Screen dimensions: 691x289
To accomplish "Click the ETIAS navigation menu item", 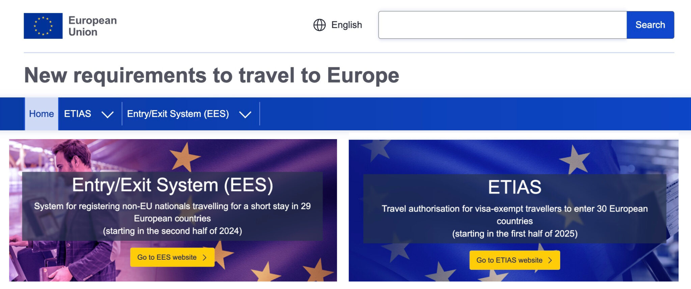I will click(x=78, y=114).
